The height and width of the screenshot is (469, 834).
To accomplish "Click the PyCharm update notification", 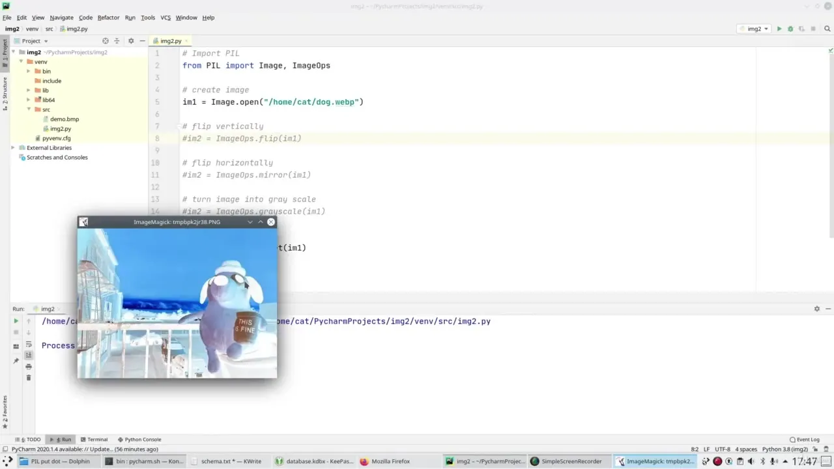I will (x=85, y=449).
